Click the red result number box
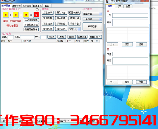 (x=36, y=15)
